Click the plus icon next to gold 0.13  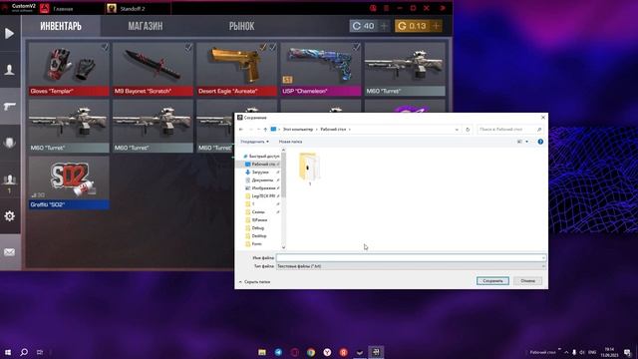click(x=437, y=26)
